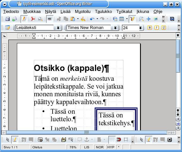The width and height of the screenshot is (182, 152).
Task: Open Styles and Formatting window icon
Action: tap(8, 28)
